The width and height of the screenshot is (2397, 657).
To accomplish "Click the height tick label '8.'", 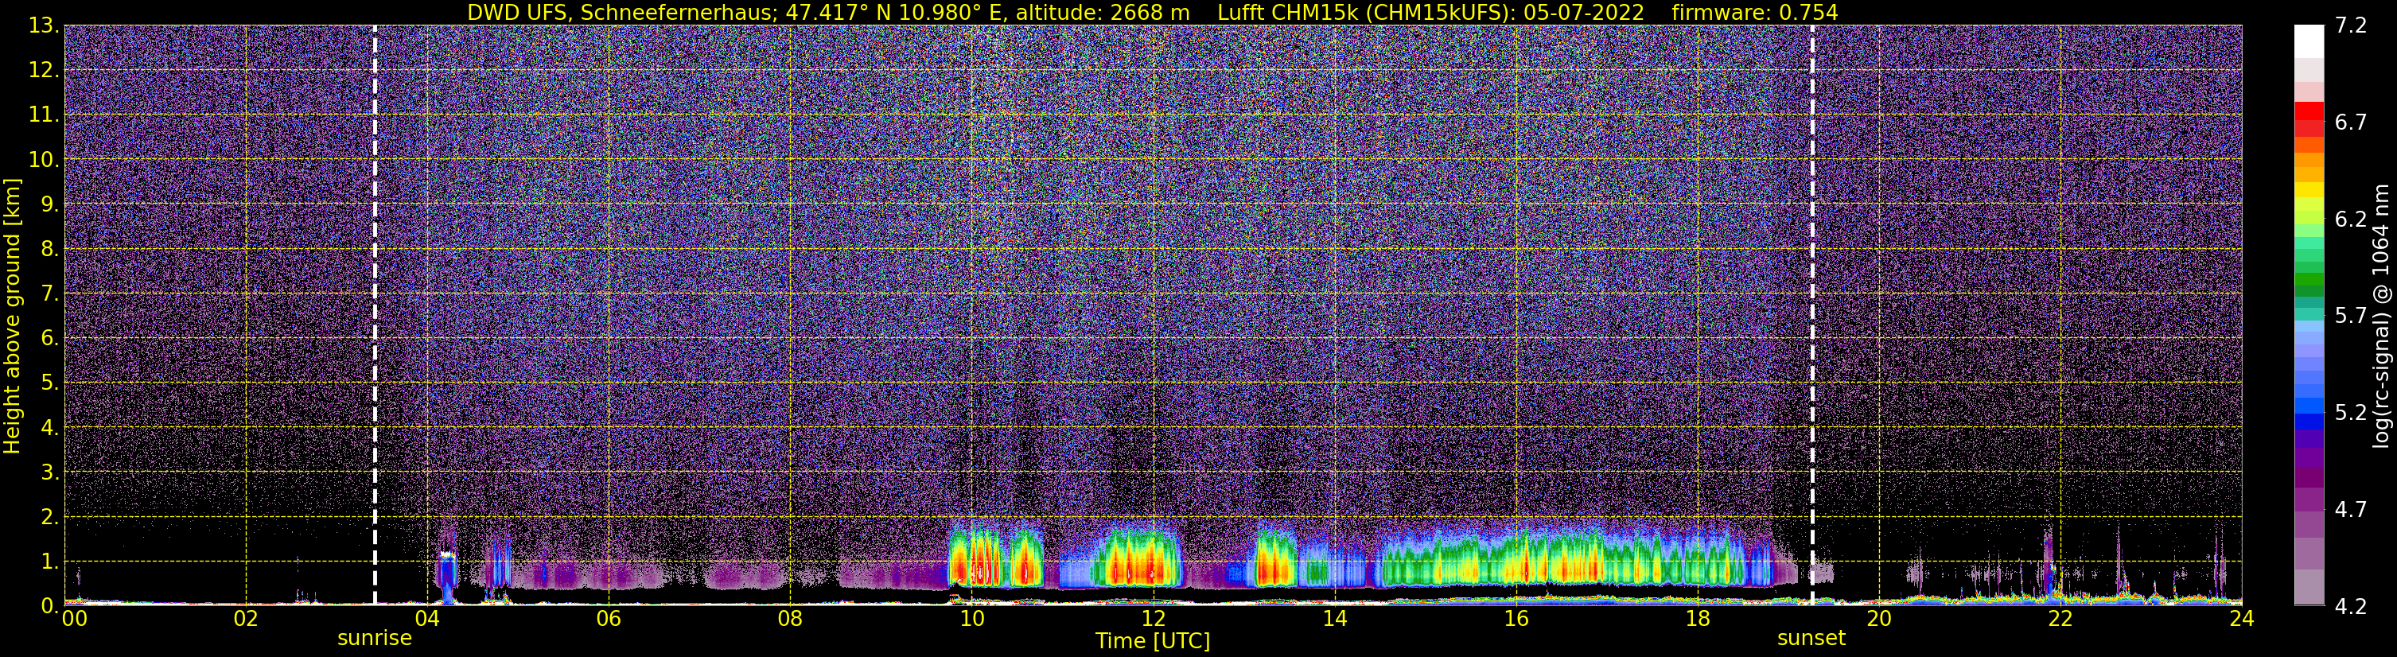I will [50, 248].
